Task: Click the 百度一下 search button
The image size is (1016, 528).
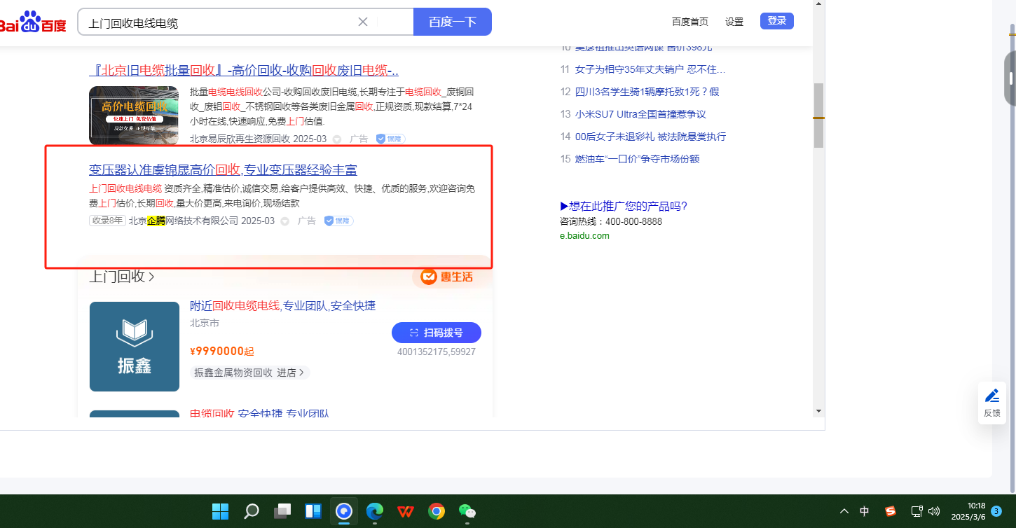Action: 452,22
